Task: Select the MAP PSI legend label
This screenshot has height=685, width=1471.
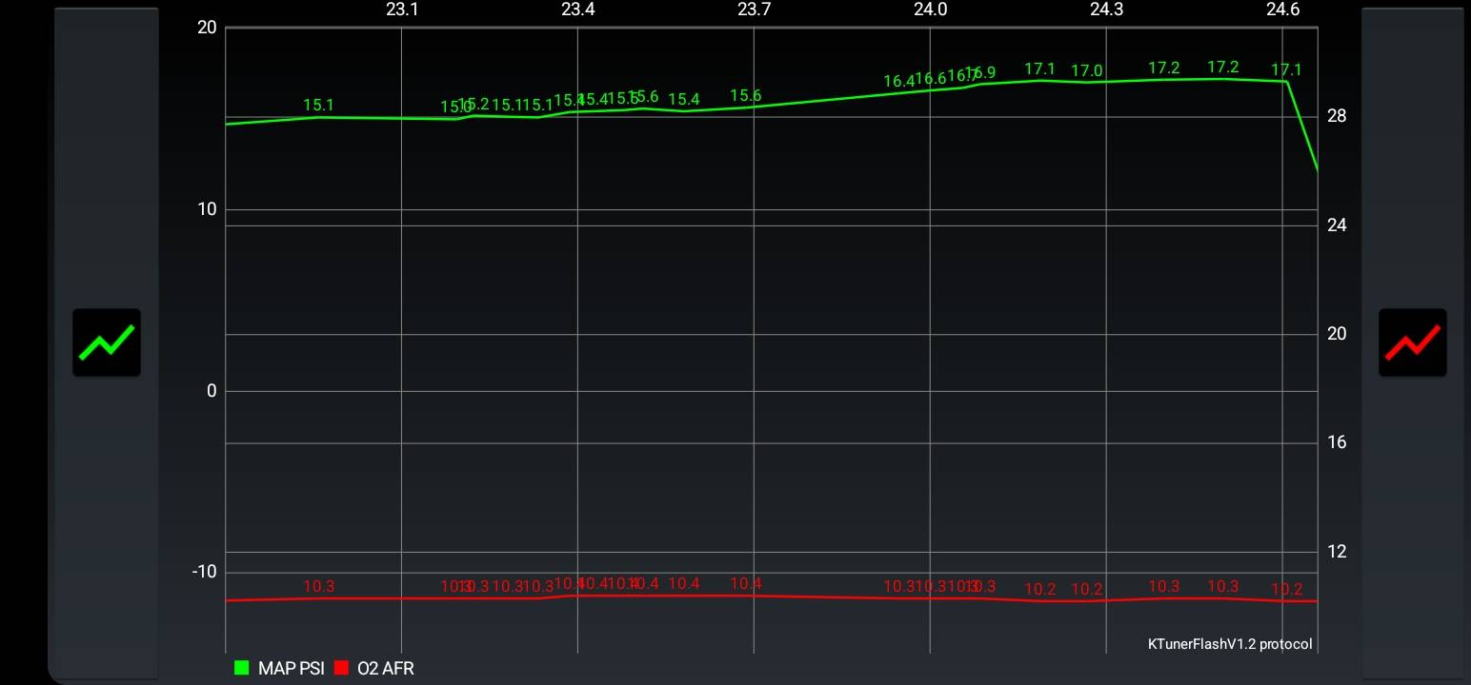Action: pyautogui.click(x=292, y=668)
